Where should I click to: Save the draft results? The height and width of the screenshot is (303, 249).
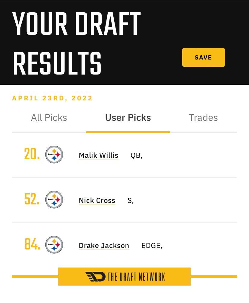[x=203, y=57]
